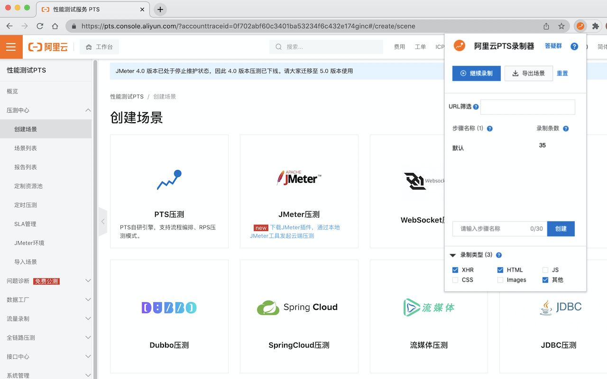Click the 流媒体 logo
Image resolution: width=607 pixels, height=379 pixels.
(x=429, y=307)
